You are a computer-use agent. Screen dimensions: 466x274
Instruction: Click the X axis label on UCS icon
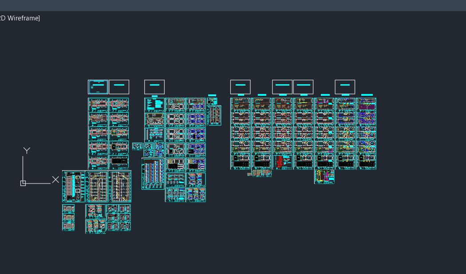point(55,180)
